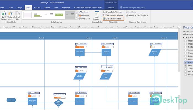Image resolution: width=193 pixels, height=110 pixels.
Task: Click the vertical scrollbar thumb
Action: [179, 84]
